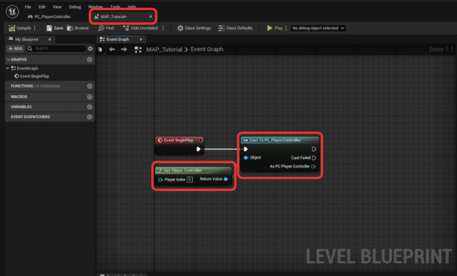Expand the Event Dispatchers section

tap(30, 117)
